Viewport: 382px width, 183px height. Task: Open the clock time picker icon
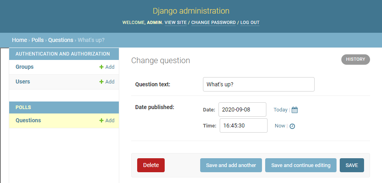coord(292,126)
